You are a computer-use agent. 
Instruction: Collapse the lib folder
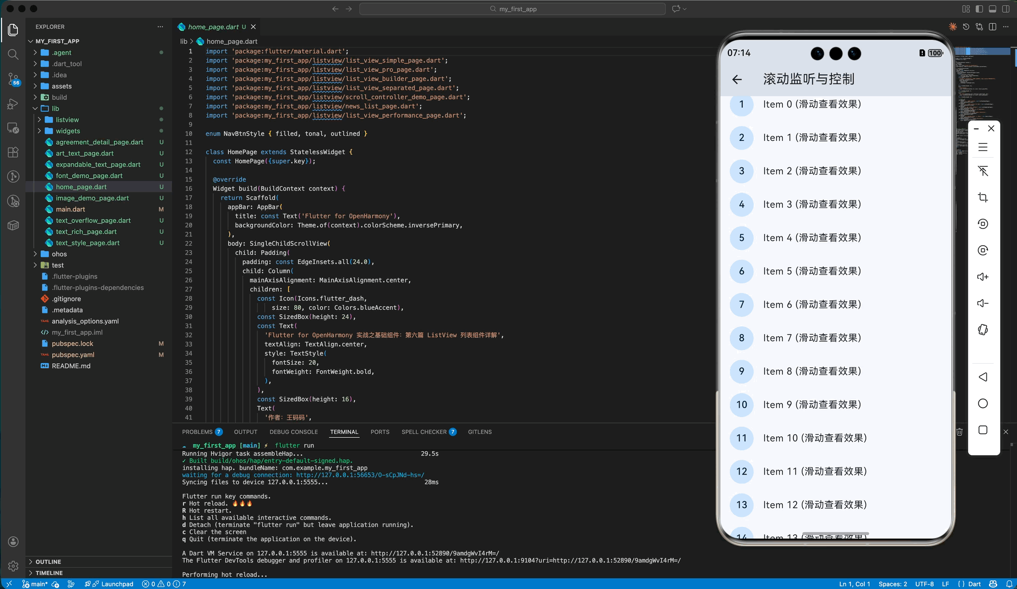point(55,108)
